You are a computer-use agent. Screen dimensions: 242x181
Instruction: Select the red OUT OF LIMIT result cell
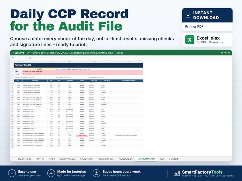point(82,136)
